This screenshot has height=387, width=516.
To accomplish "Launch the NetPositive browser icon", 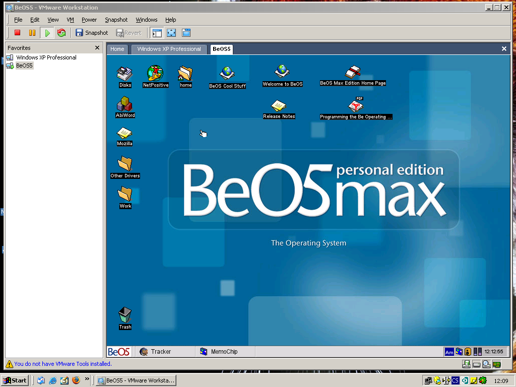I will [156, 77].
